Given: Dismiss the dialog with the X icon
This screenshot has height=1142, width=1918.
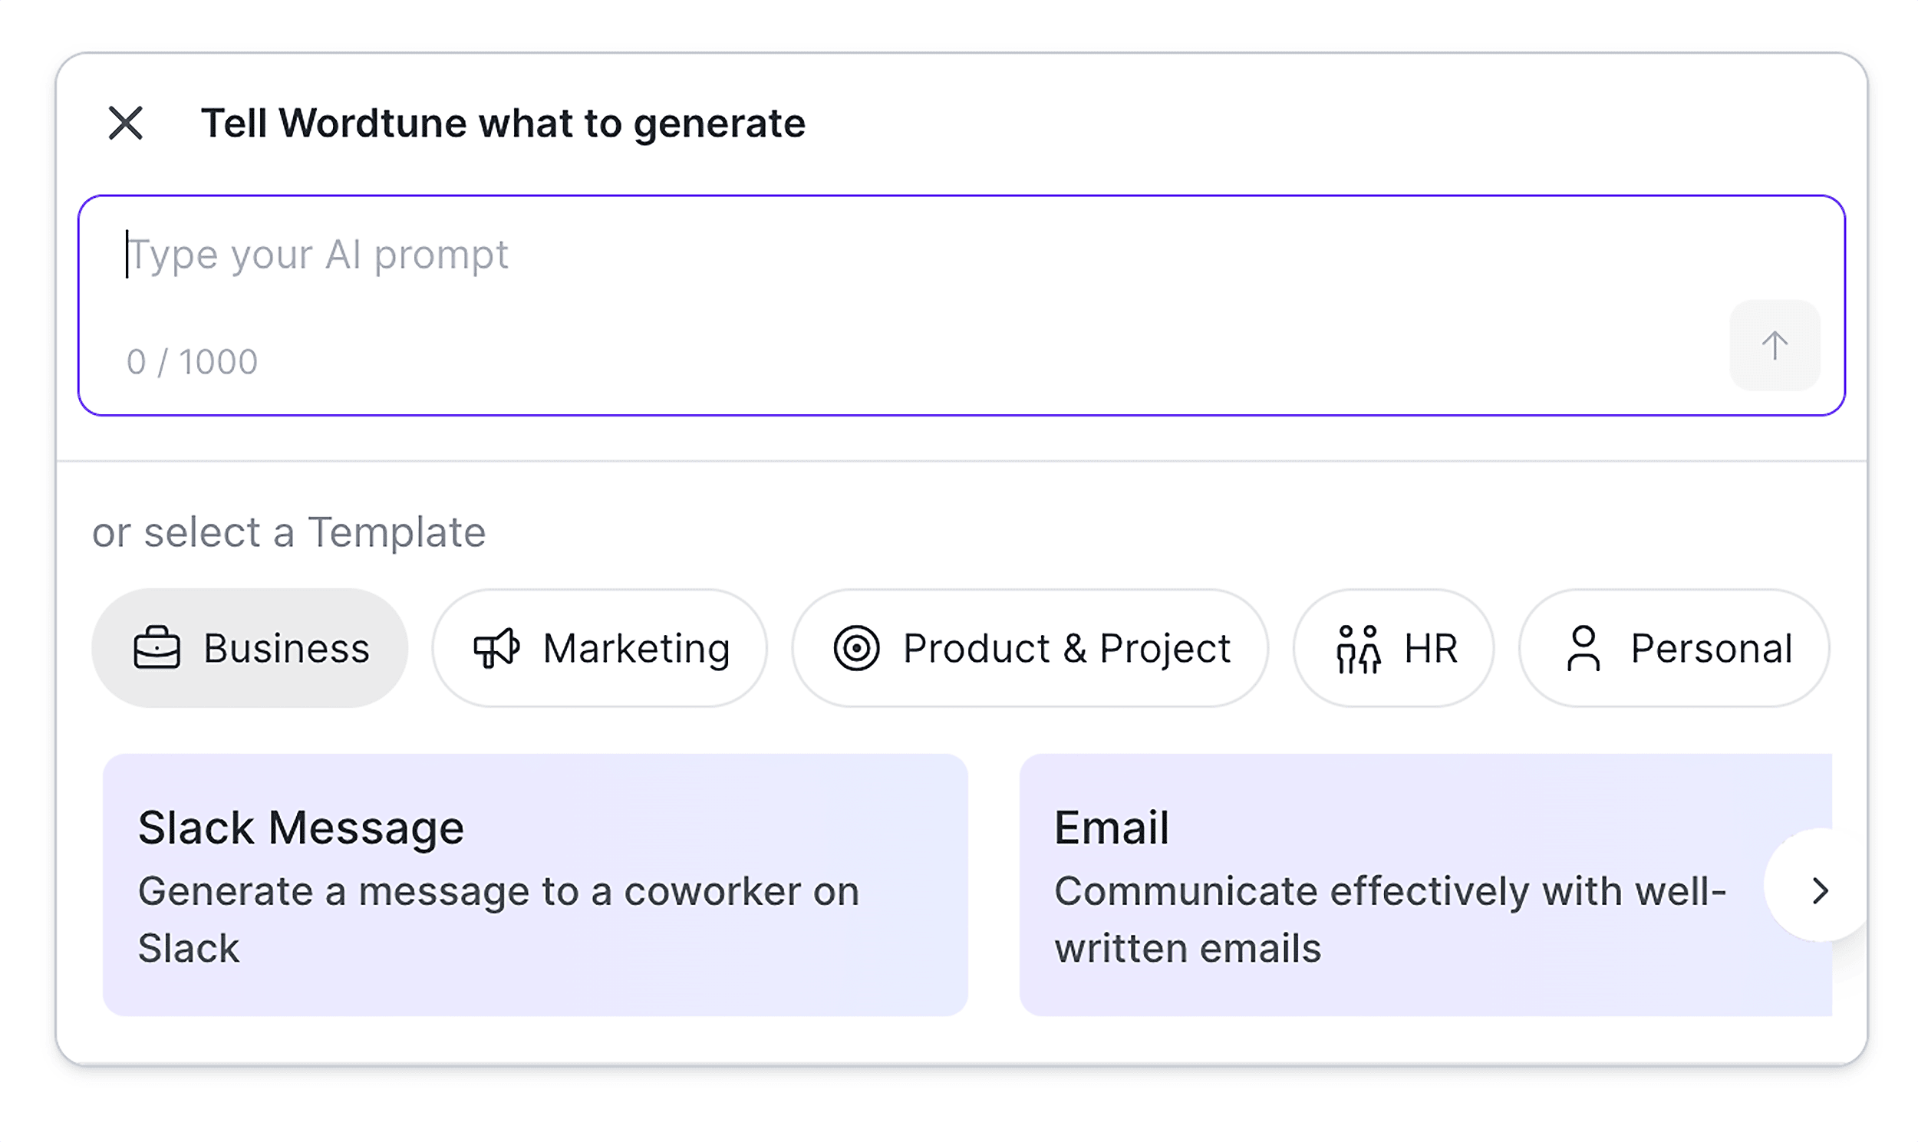Looking at the screenshot, I should pos(126,122).
